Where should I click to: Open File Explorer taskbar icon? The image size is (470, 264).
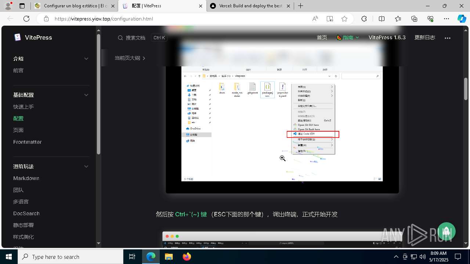coord(169,257)
